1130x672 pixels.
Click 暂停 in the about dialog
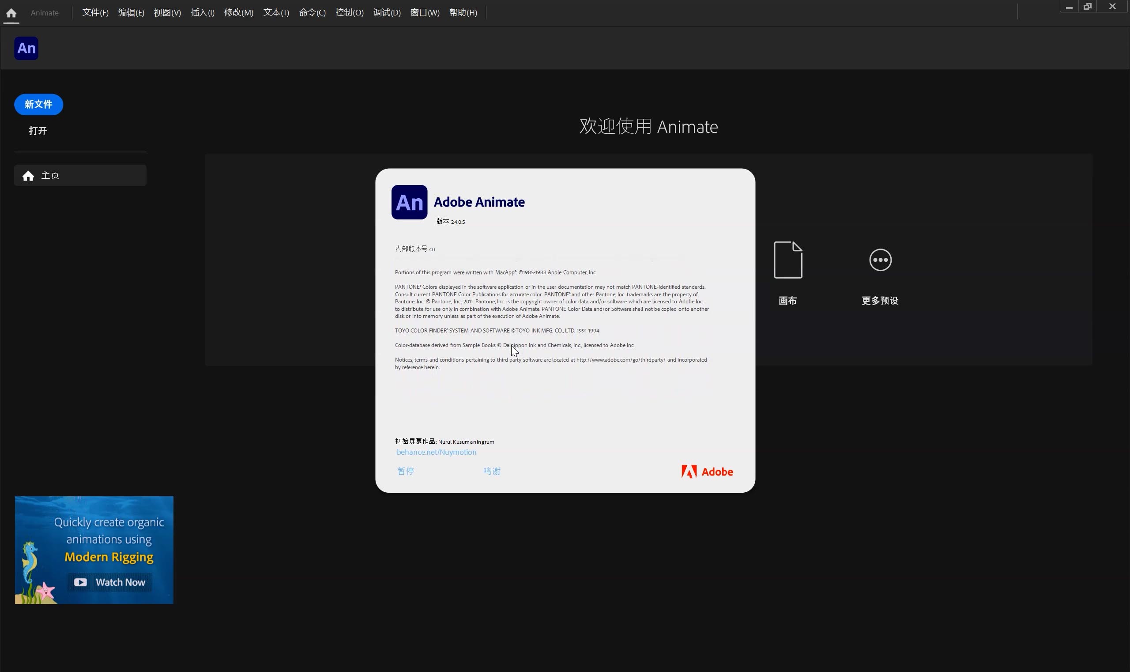405,471
